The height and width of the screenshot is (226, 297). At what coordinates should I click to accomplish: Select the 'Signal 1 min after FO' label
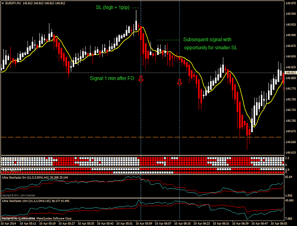coord(112,78)
